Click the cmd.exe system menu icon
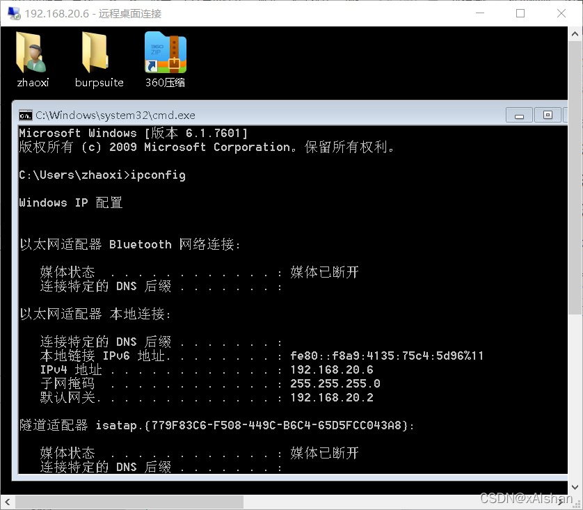 (x=24, y=115)
